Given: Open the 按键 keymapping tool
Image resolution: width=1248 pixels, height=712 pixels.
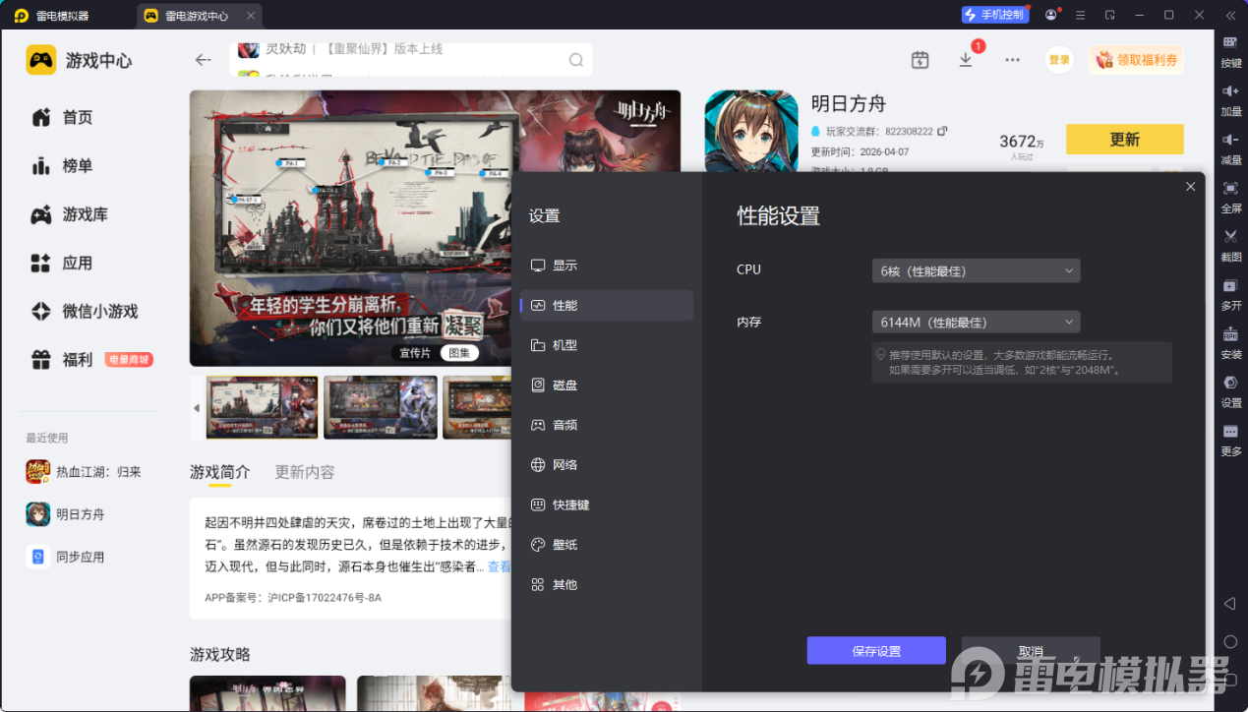Looking at the screenshot, I should pos(1230,49).
